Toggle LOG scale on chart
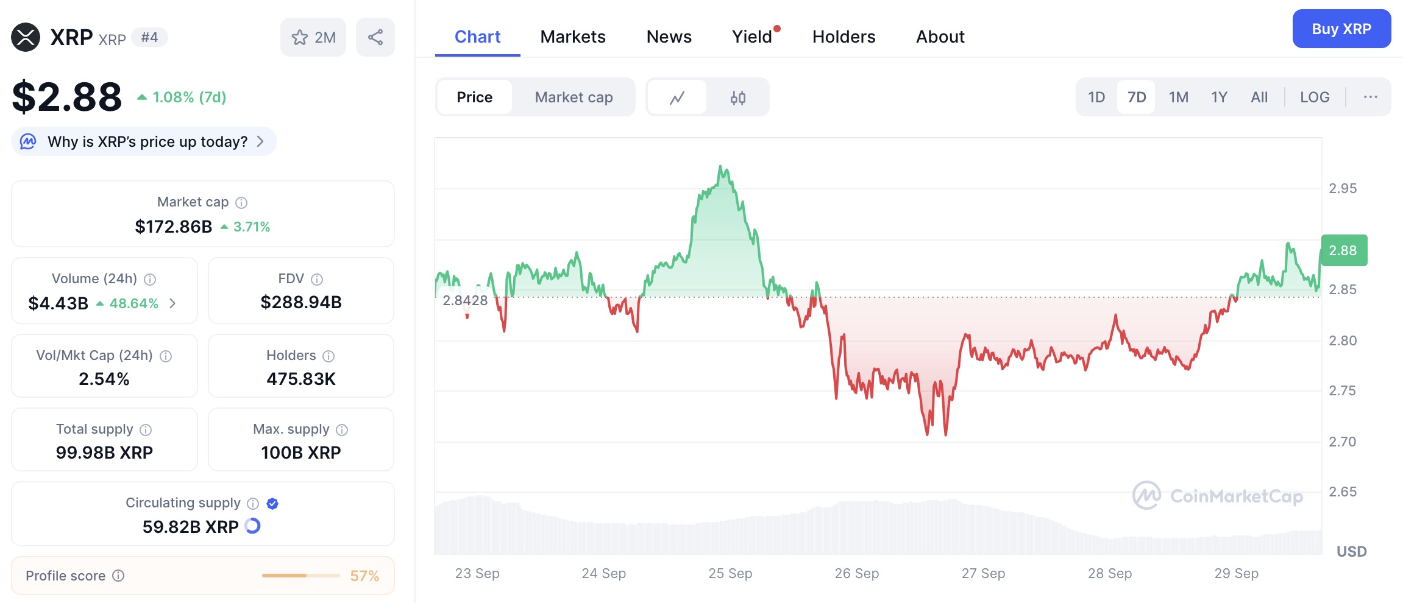This screenshot has height=603, width=1403. pyautogui.click(x=1315, y=97)
